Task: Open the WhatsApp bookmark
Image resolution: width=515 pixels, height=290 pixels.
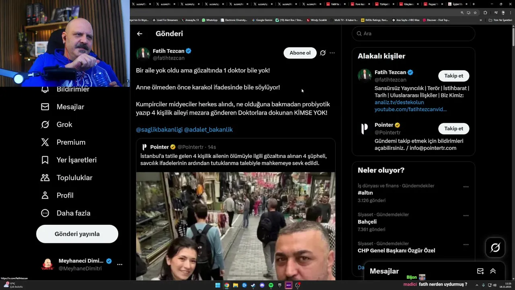Action: coord(210,20)
